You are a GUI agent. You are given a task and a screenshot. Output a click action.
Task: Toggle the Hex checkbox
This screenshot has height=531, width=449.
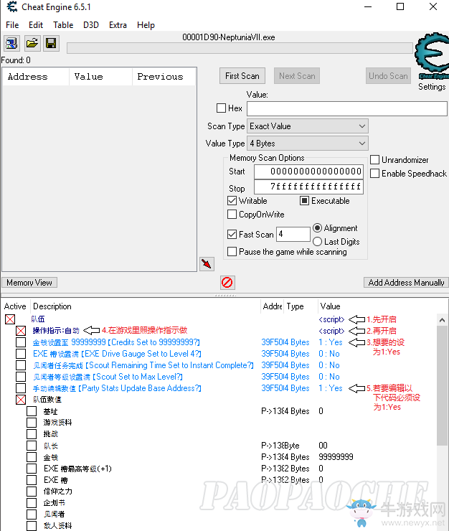[x=221, y=108]
